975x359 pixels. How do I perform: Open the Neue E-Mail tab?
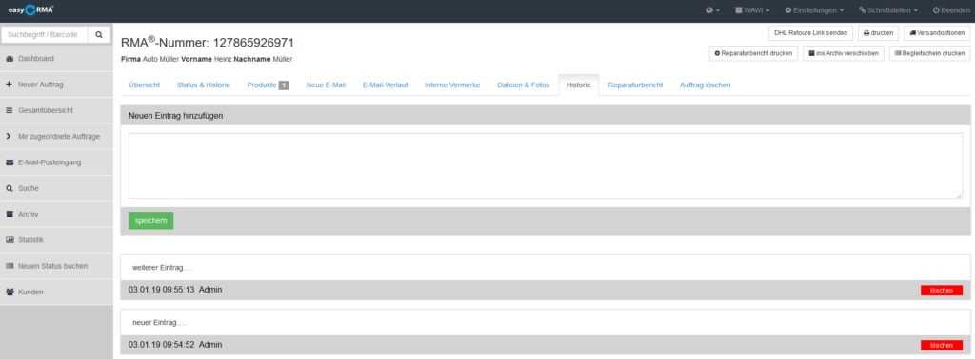point(326,85)
